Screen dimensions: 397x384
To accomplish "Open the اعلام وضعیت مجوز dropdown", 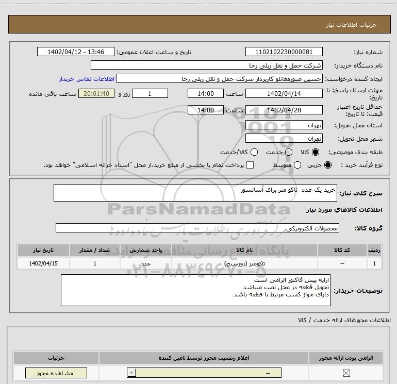I will 204,373.
